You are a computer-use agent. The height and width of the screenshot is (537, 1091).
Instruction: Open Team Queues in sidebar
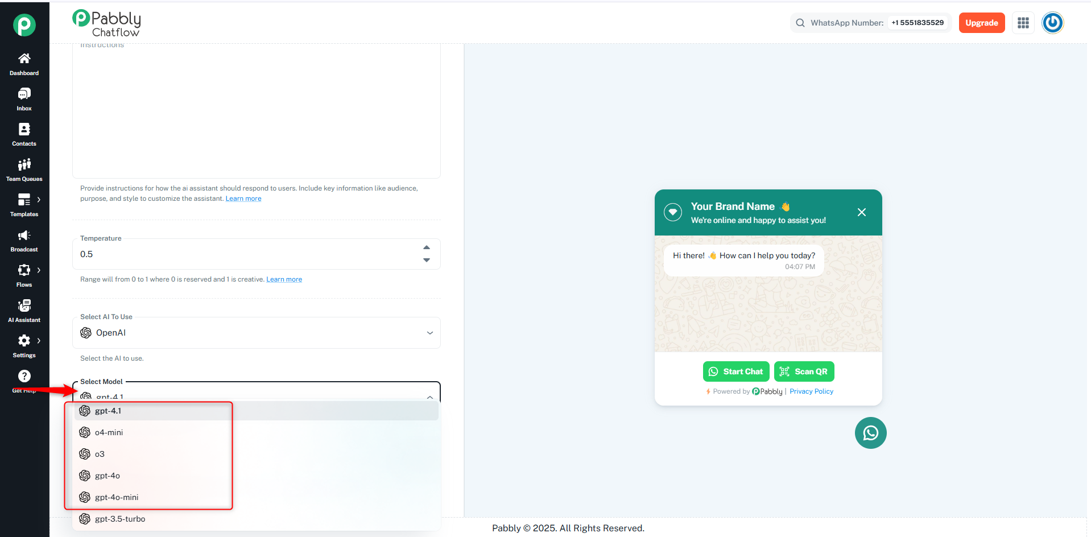(24, 170)
